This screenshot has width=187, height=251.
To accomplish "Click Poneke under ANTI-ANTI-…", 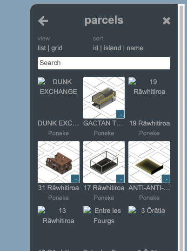I will tap(149, 198).
